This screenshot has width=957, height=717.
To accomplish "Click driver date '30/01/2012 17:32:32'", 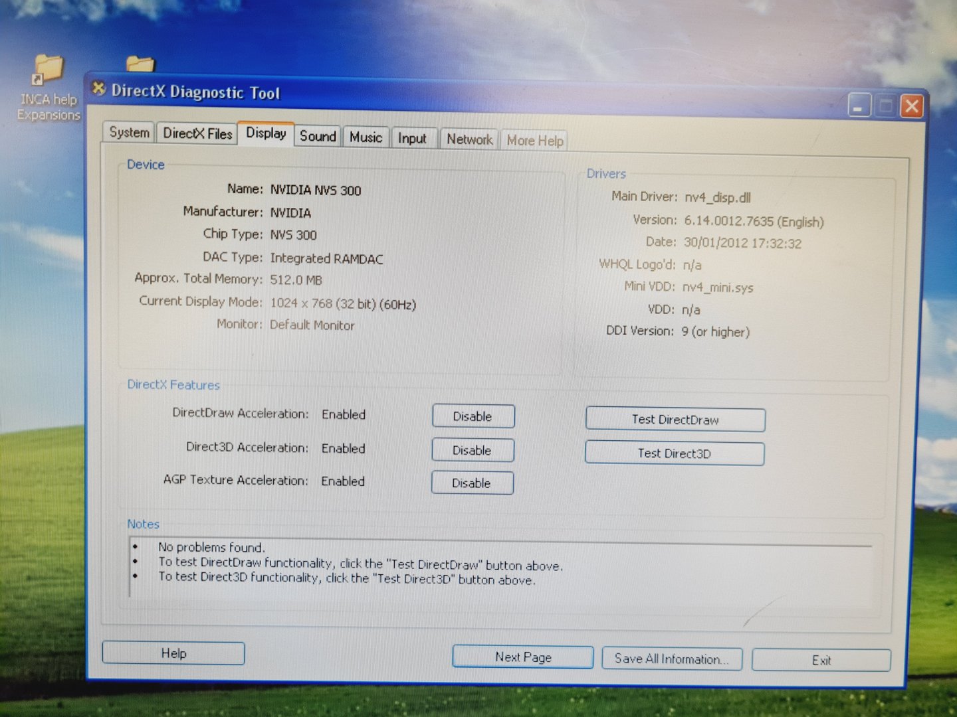I will point(742,243).
